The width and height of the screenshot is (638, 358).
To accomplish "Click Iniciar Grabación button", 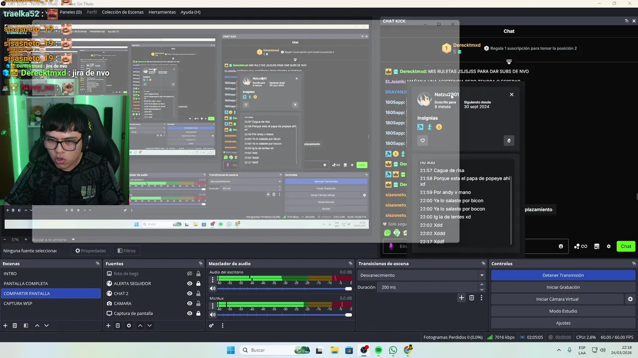I will [x=563, y=287].
